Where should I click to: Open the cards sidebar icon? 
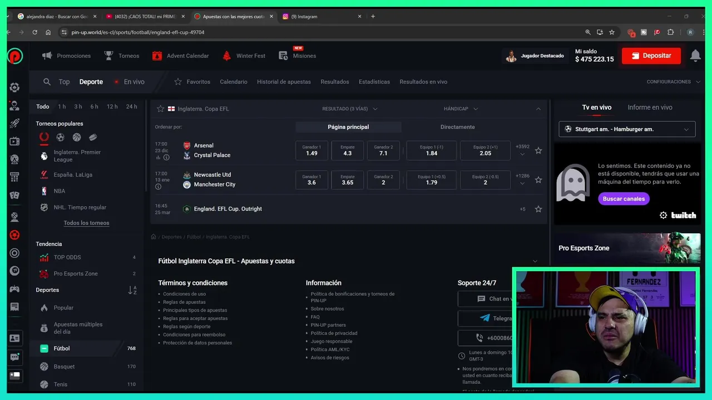[x=15, y=196]
